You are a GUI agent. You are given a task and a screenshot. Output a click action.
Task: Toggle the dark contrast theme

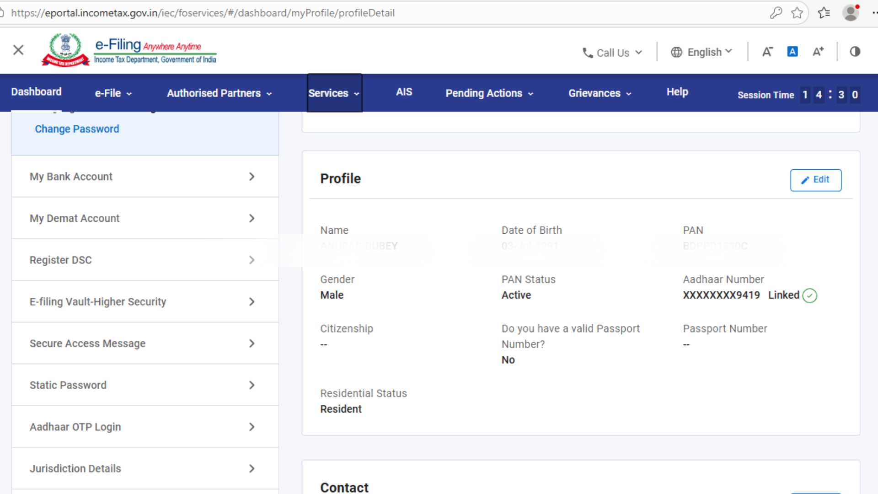855,51
